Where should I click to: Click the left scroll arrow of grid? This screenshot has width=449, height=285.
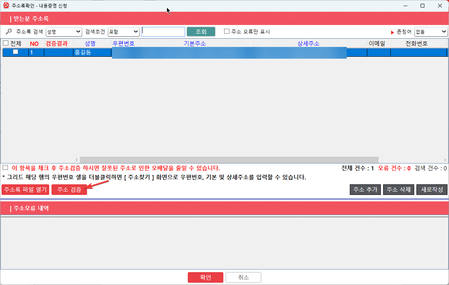tap(77, 160)
